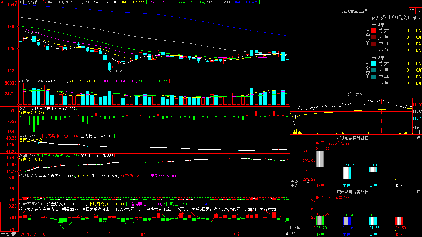
Task: Click the 分时走势 panel title
Action: pyautogui.click(x=356, y=94)
